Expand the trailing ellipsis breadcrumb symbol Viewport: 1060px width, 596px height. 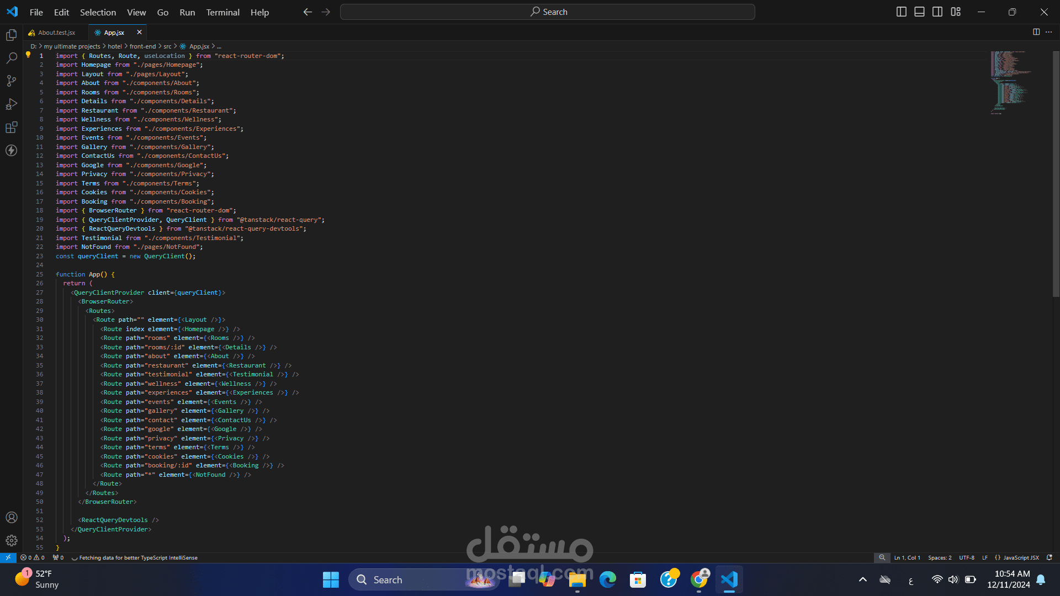coord(219,46)
